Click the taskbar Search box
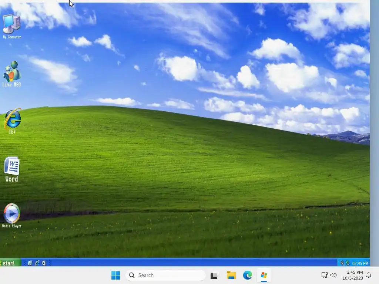The width and height of the screenshot is (379, 284). [x=165, y=275]
